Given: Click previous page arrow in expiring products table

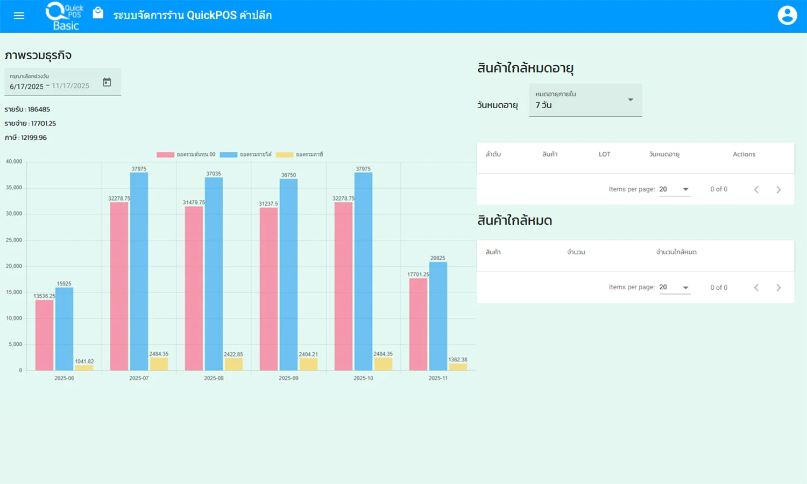Looking at the screenshot, I should [756, 189].
